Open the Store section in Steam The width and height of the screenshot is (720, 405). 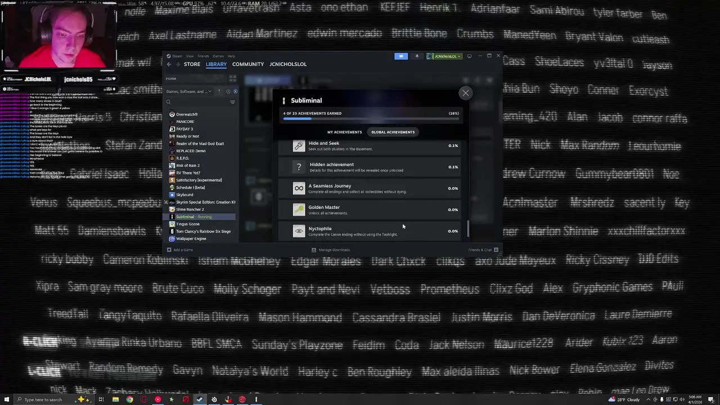(192, 64)
